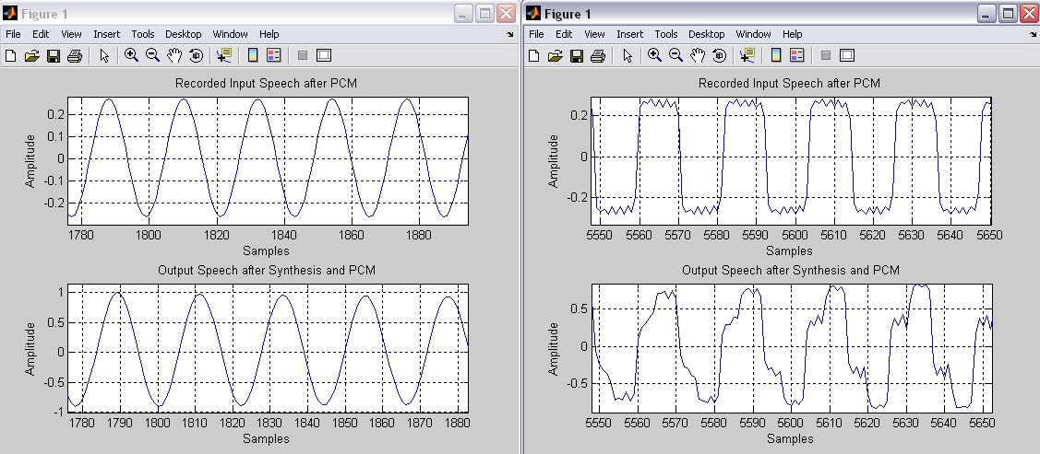Click the left window's bottom sine wave plot

tap(268, 348)
